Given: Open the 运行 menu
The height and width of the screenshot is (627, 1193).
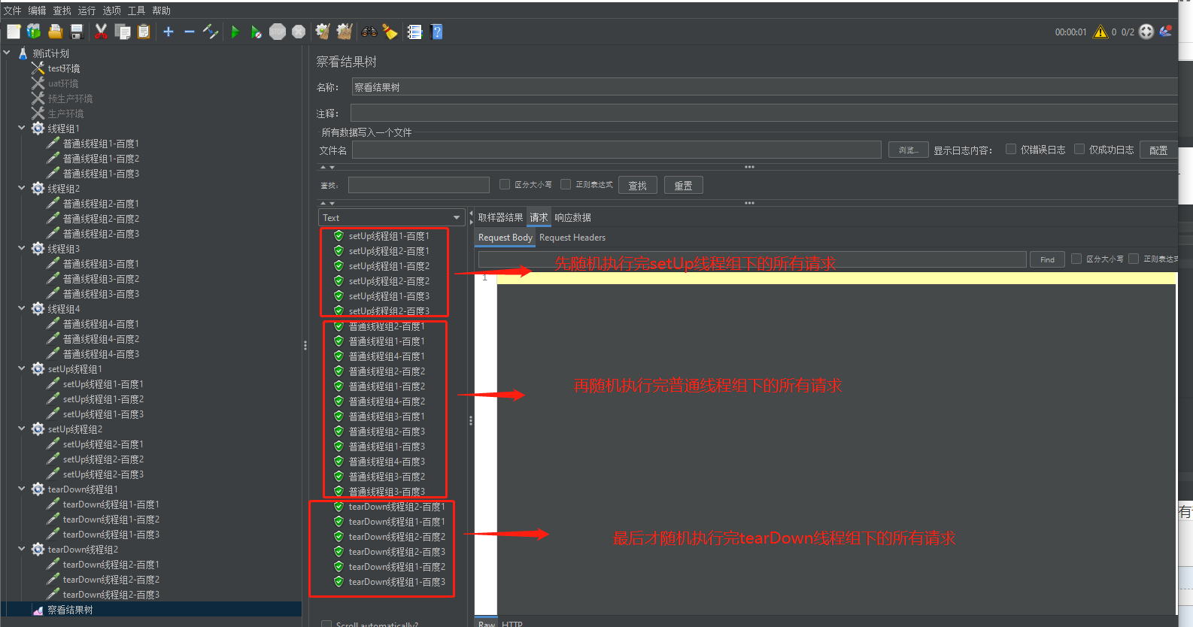Looking at the screenshot, I should click(x=87, y=11).
